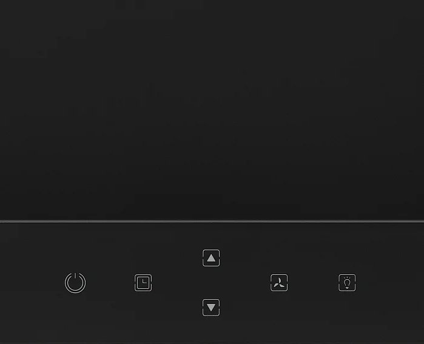Open the timer setting via clock symbol
The height and width of the screenshot is (344, 424).
point(143,283)
